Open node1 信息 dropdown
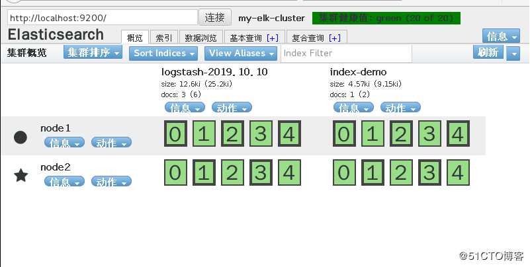The height and width of the screenshot is (267, 530). 64,143
